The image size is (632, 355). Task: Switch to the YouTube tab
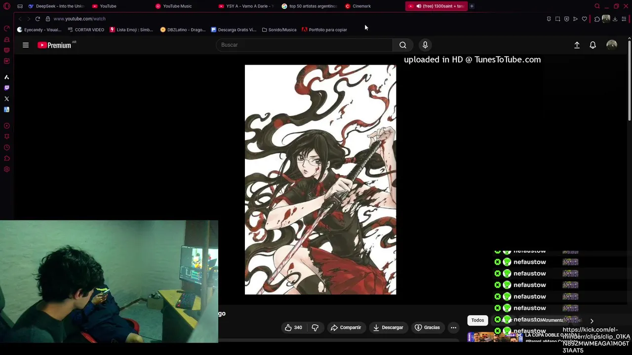pyautogui.click(x=119, y=6)
